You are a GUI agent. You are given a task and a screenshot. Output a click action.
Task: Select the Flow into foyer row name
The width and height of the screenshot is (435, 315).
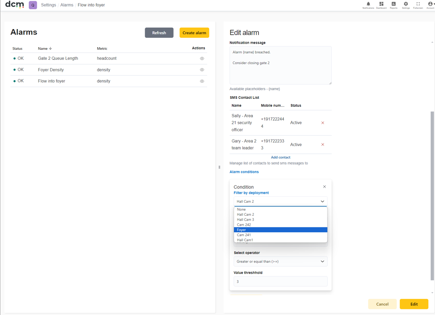coord(52,81)
